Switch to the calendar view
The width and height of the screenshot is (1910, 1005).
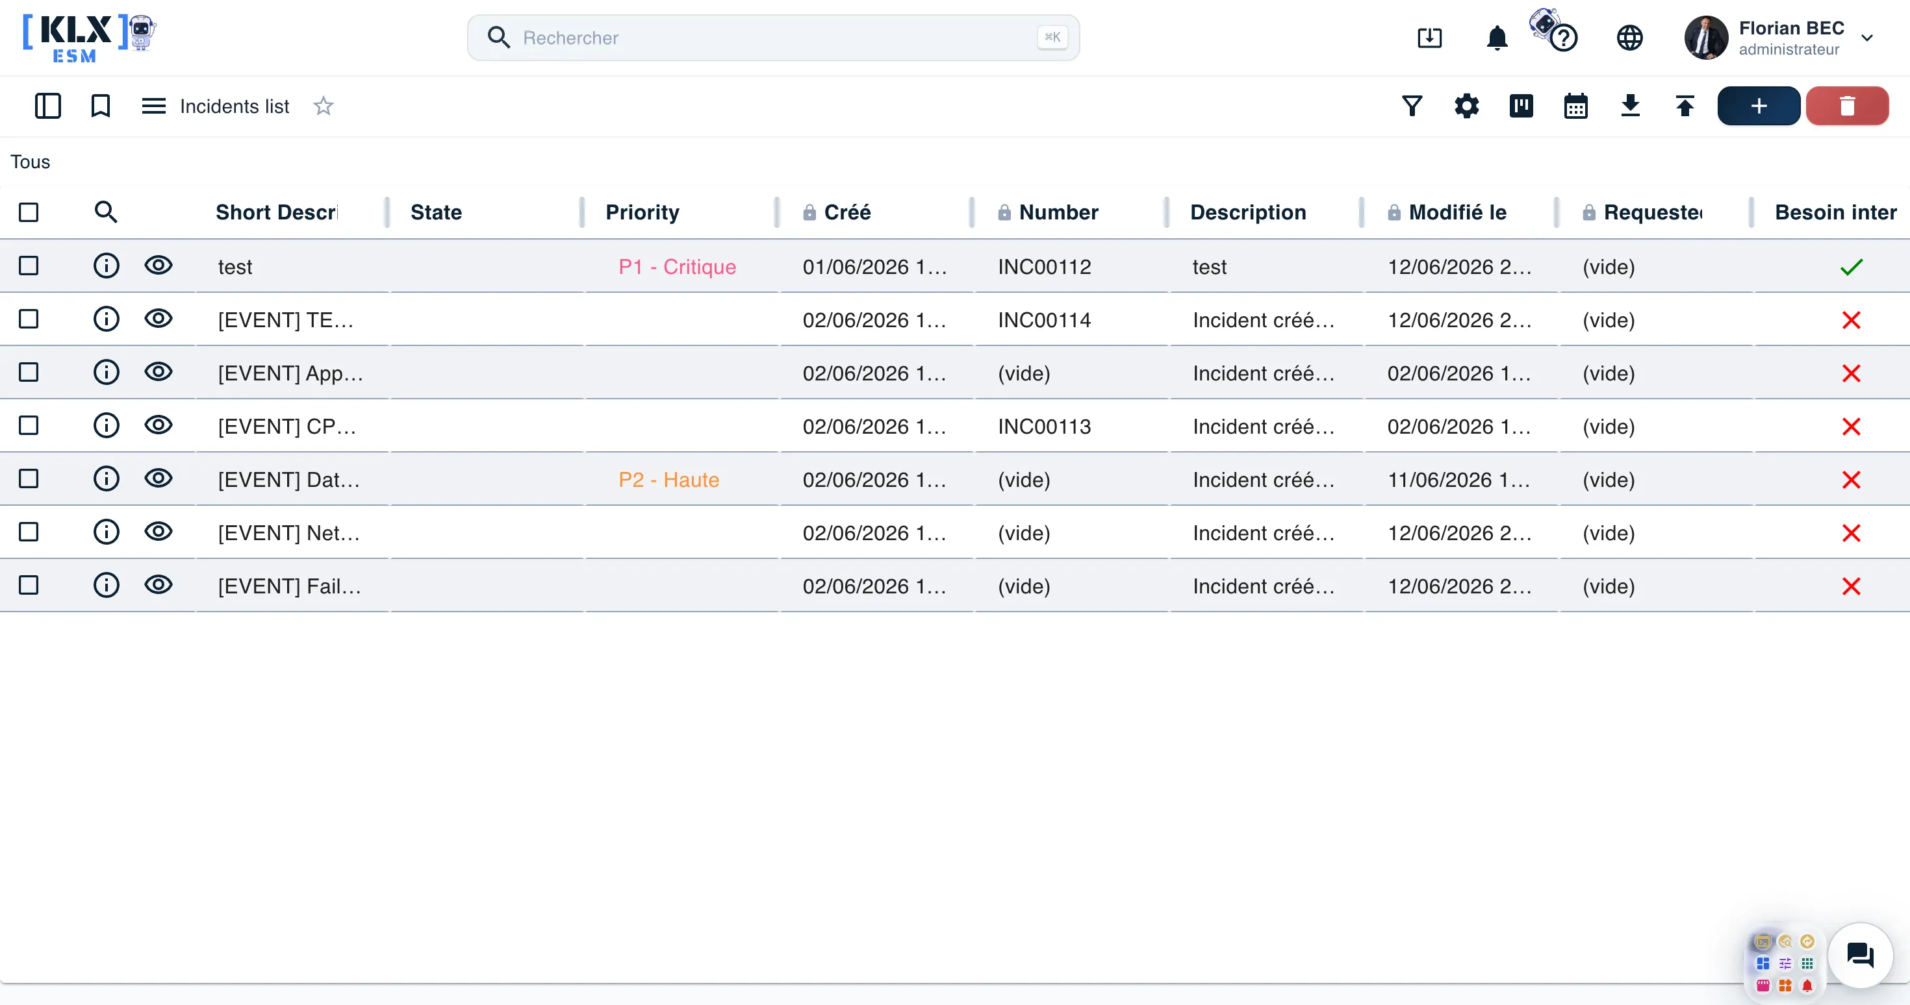[1575, 106]
